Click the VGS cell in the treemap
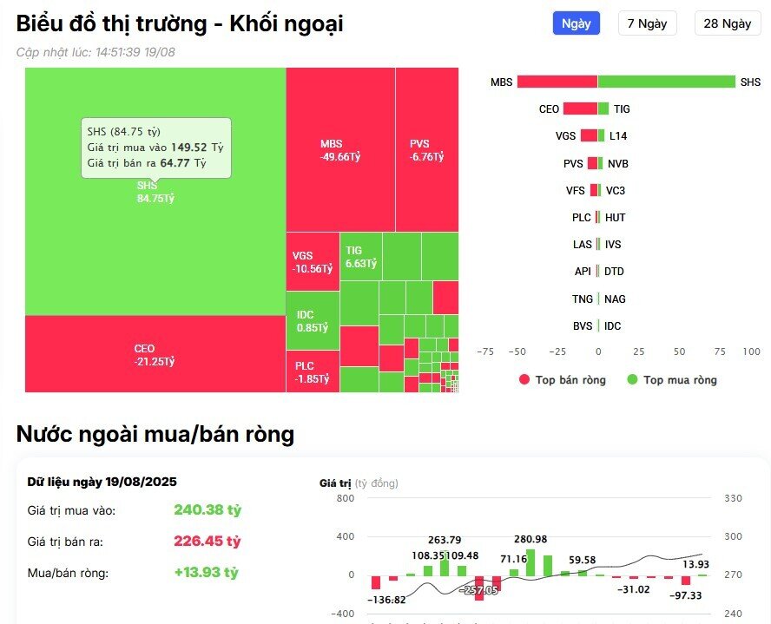The height and width of the screenshot is (624, 771). point(311,259)
